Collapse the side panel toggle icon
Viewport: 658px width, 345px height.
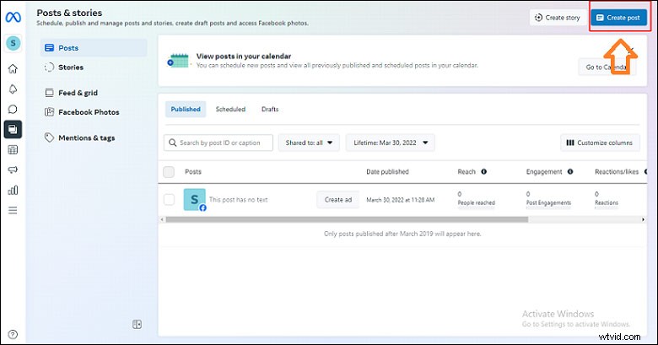(138, 324)
